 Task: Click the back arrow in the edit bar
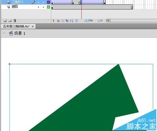tap(4, 33)
